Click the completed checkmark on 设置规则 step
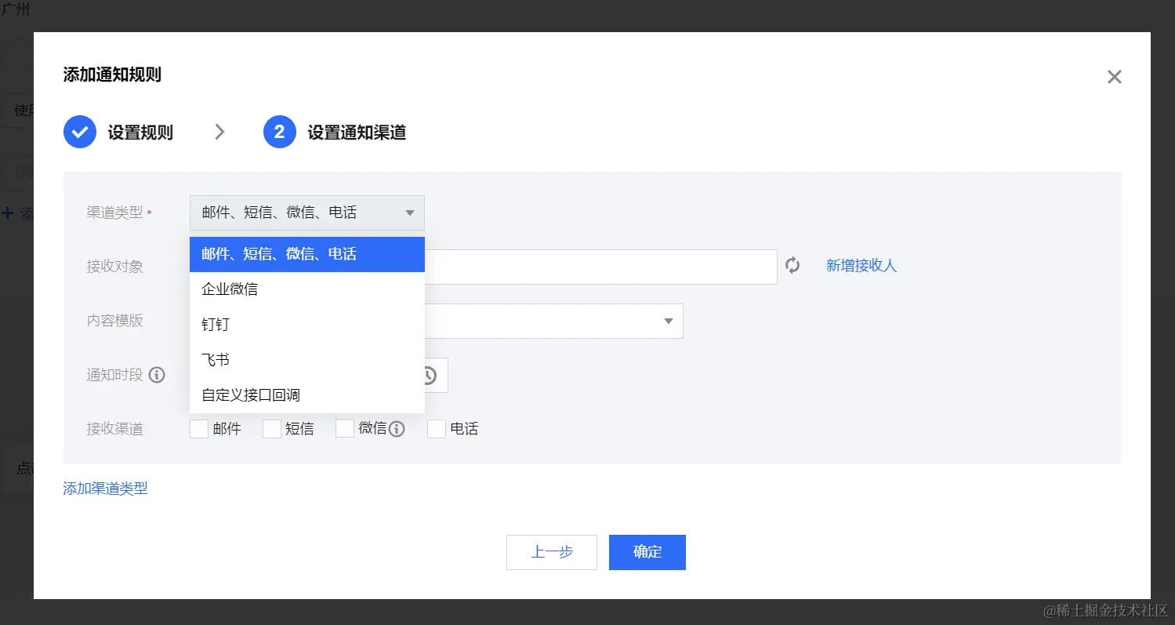Viewport: 1175px width, 625px height. [79, 132]
